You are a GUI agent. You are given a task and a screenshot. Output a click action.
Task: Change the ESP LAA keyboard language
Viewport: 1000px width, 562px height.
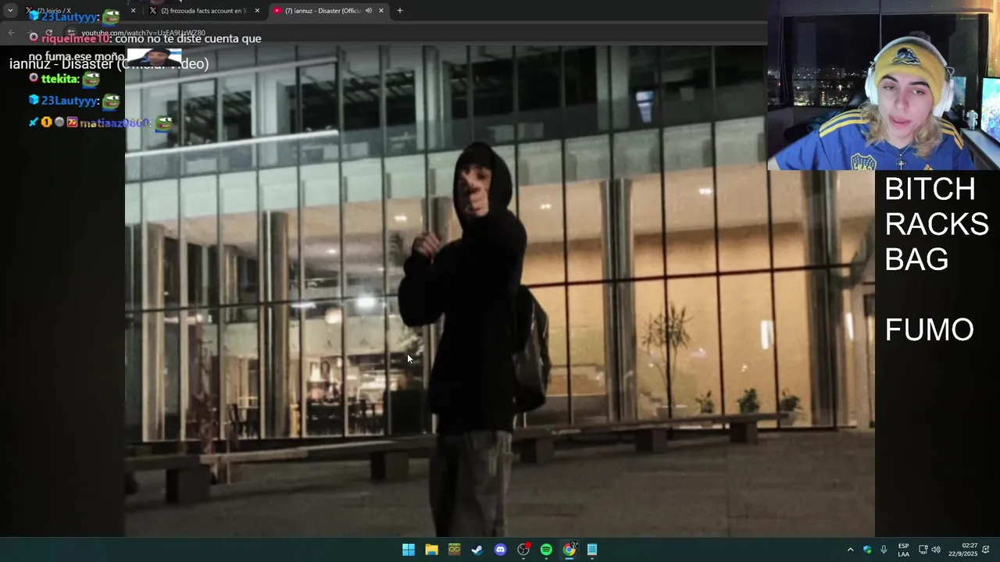click(903, 550)
